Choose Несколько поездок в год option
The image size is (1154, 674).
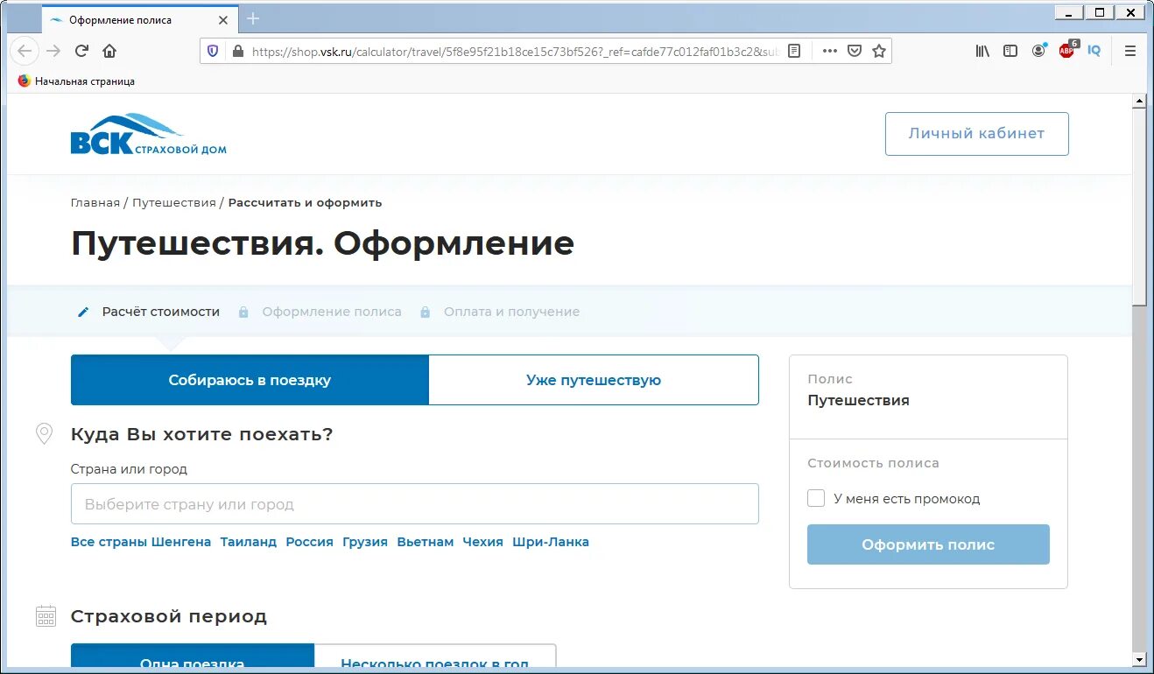click(x=434, y=656)
